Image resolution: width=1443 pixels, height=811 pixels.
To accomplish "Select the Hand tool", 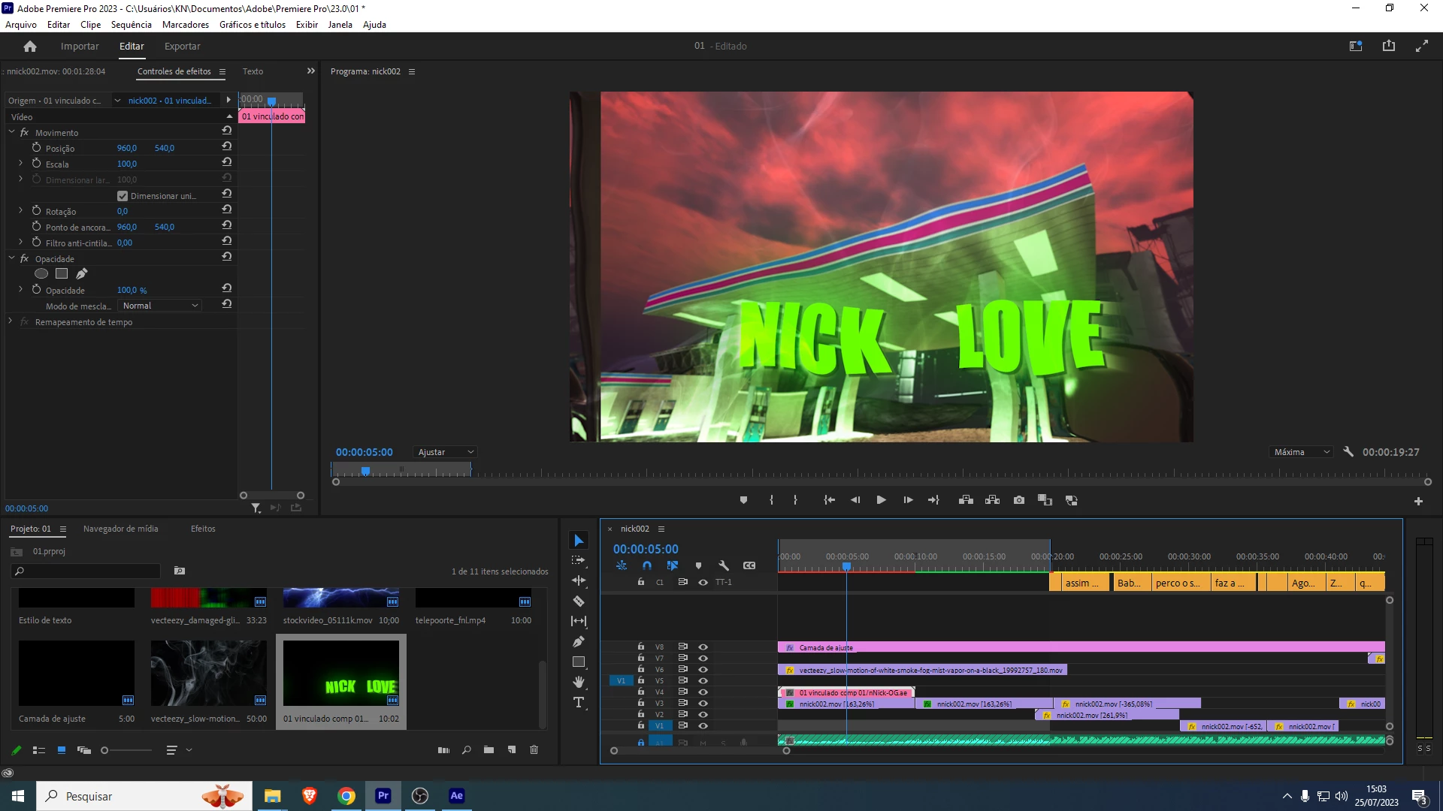I will click(578, 682).
